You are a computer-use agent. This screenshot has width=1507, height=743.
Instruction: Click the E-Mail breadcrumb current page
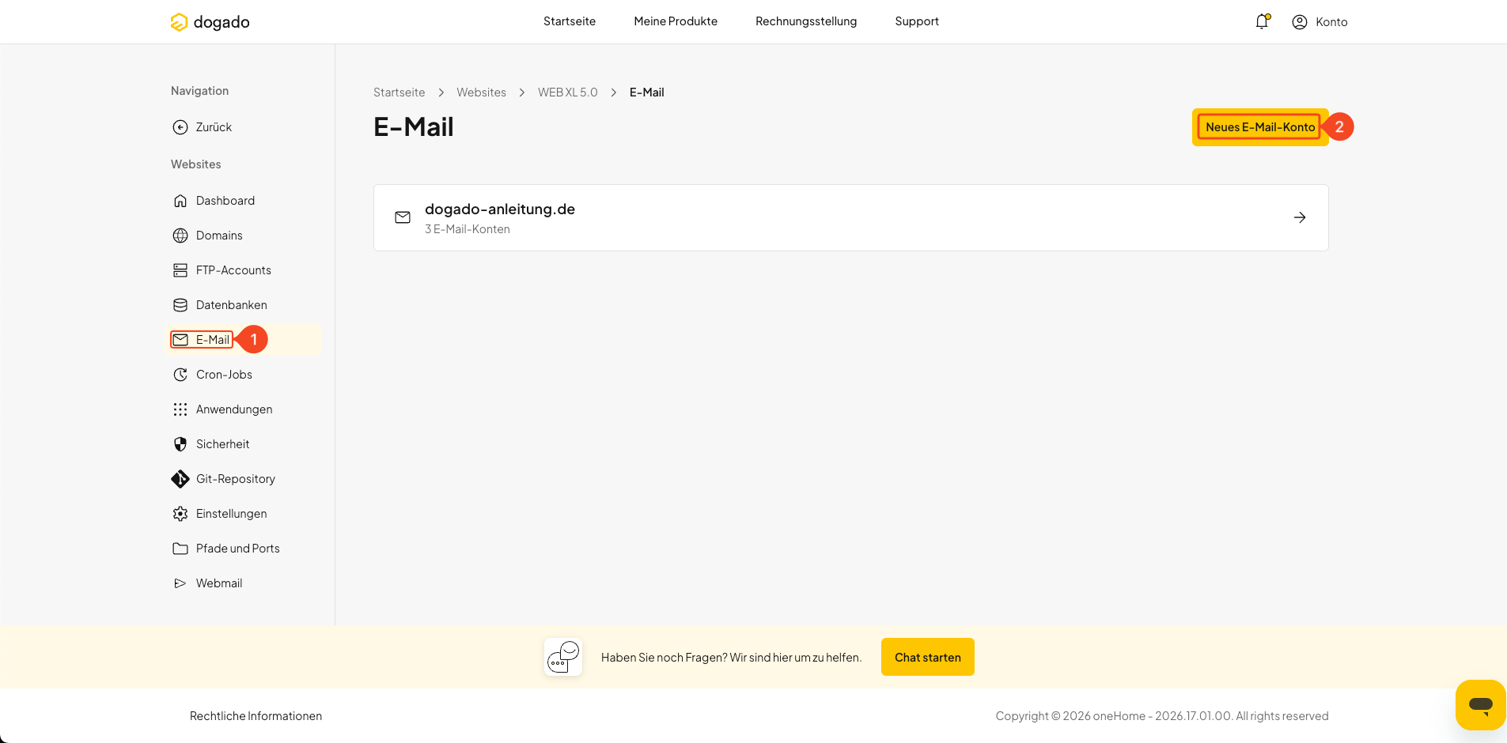(647, 92)
